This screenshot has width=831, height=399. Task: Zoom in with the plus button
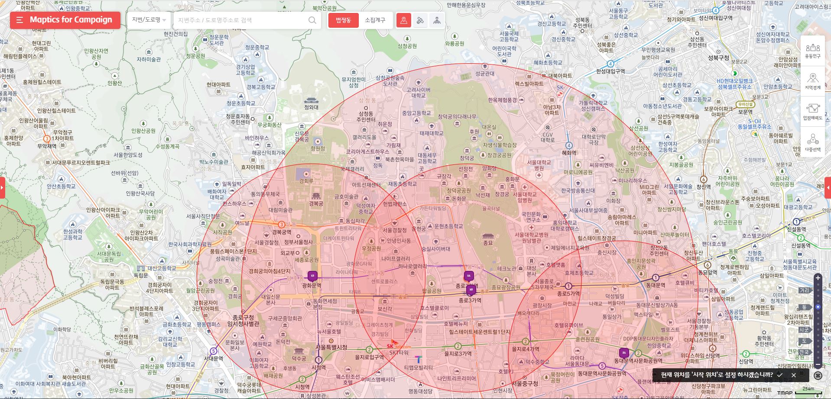click(818, 278)
